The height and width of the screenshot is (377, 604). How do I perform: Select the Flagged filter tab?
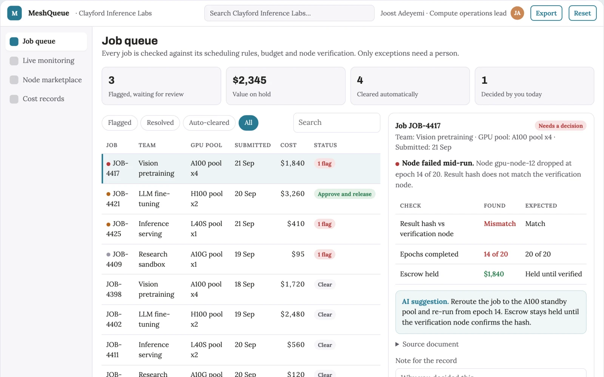[120, 123]
